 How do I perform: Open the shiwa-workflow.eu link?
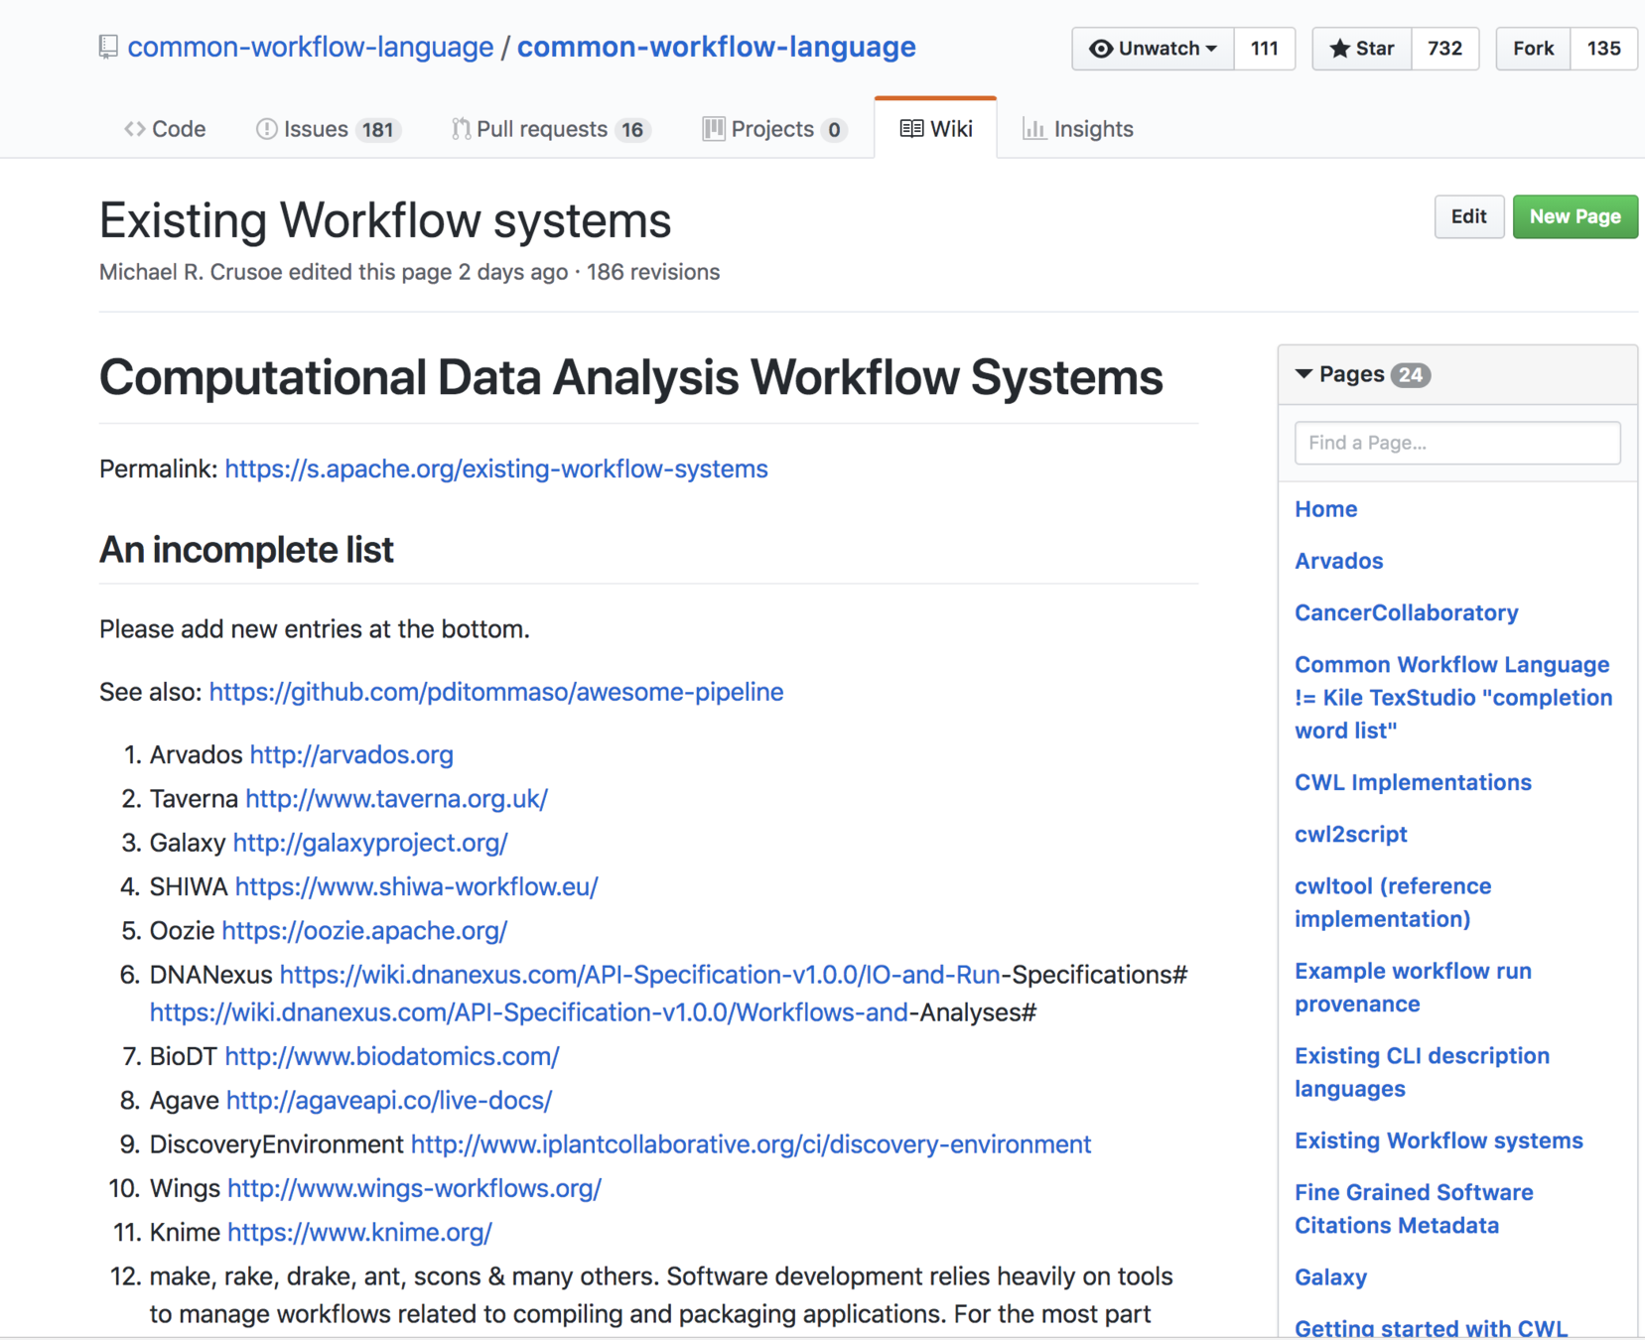pos(416,886)
